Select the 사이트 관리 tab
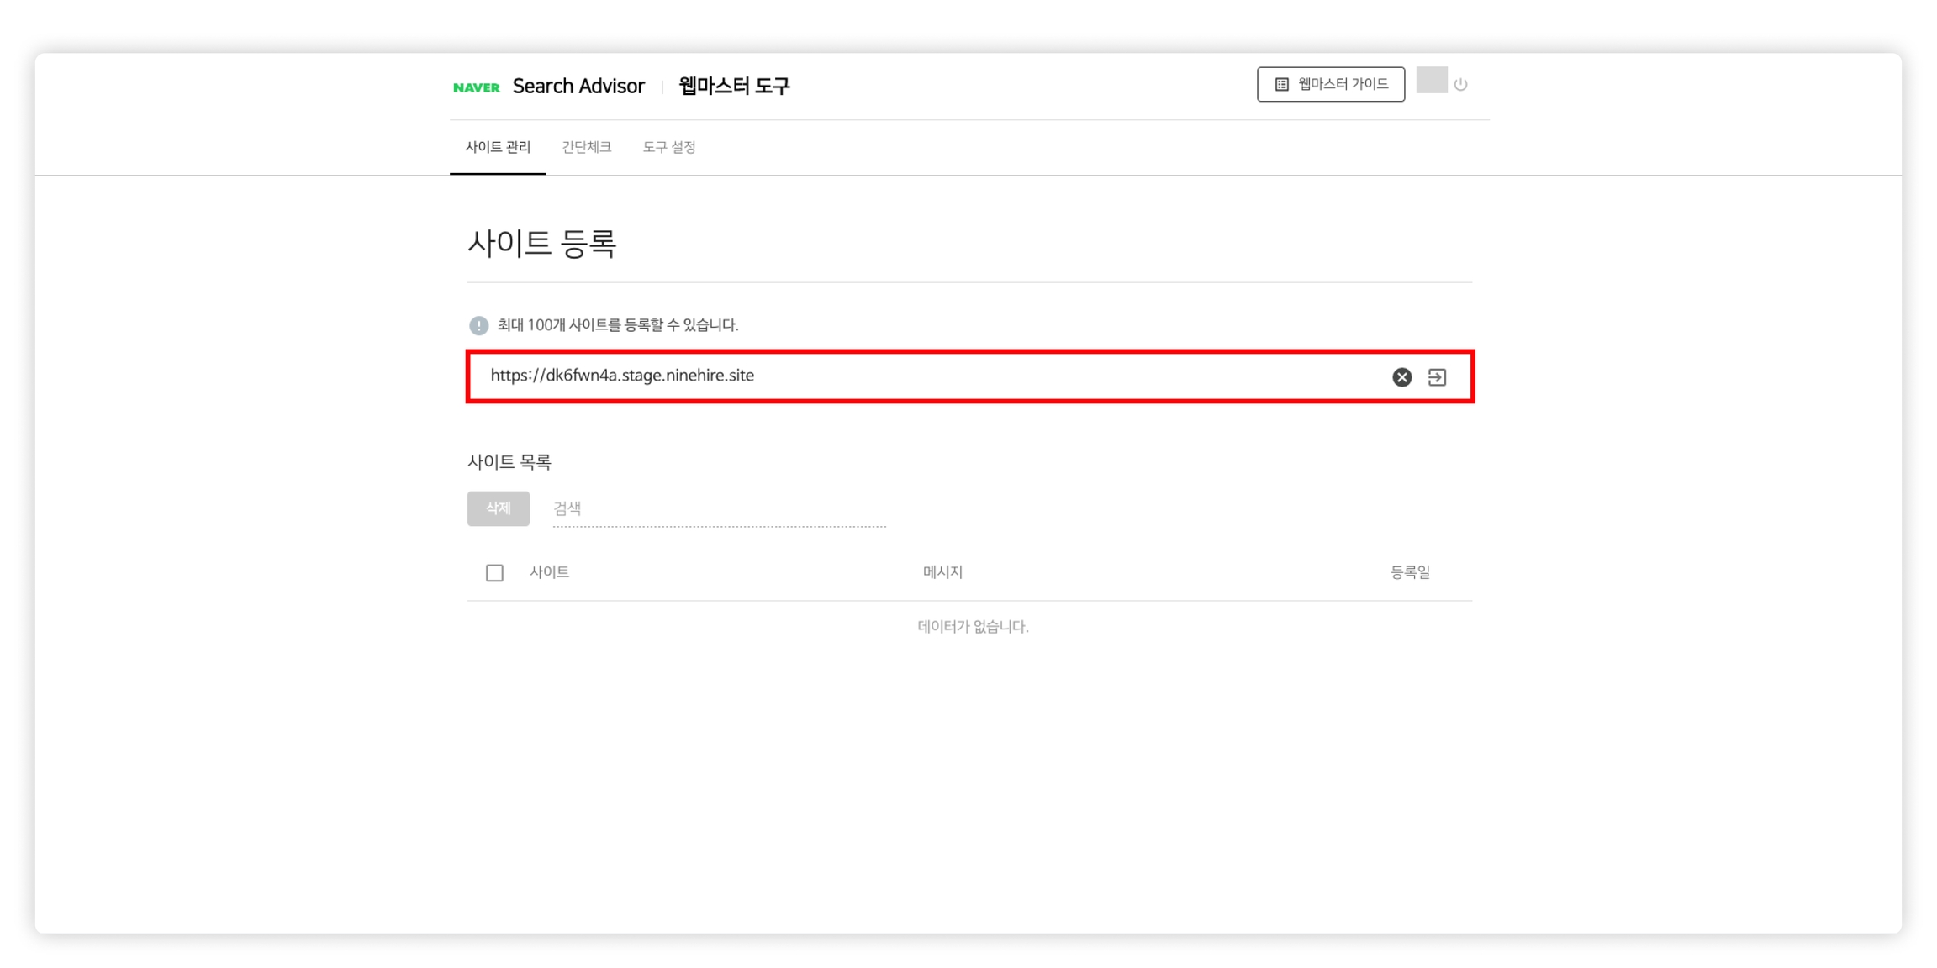The image size is (1937, 968). pos(498,147)
